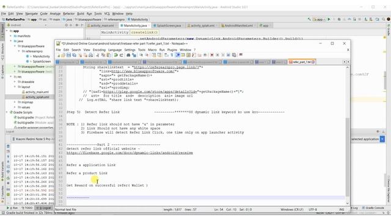This screenshot has width=391, height=220.
Task: Select activity_main.xml in the project tree
Action: point(37,92)
